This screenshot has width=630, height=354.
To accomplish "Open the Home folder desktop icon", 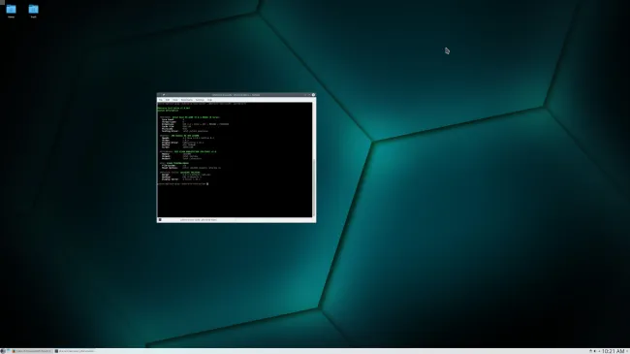I will [x=11, y=11].
